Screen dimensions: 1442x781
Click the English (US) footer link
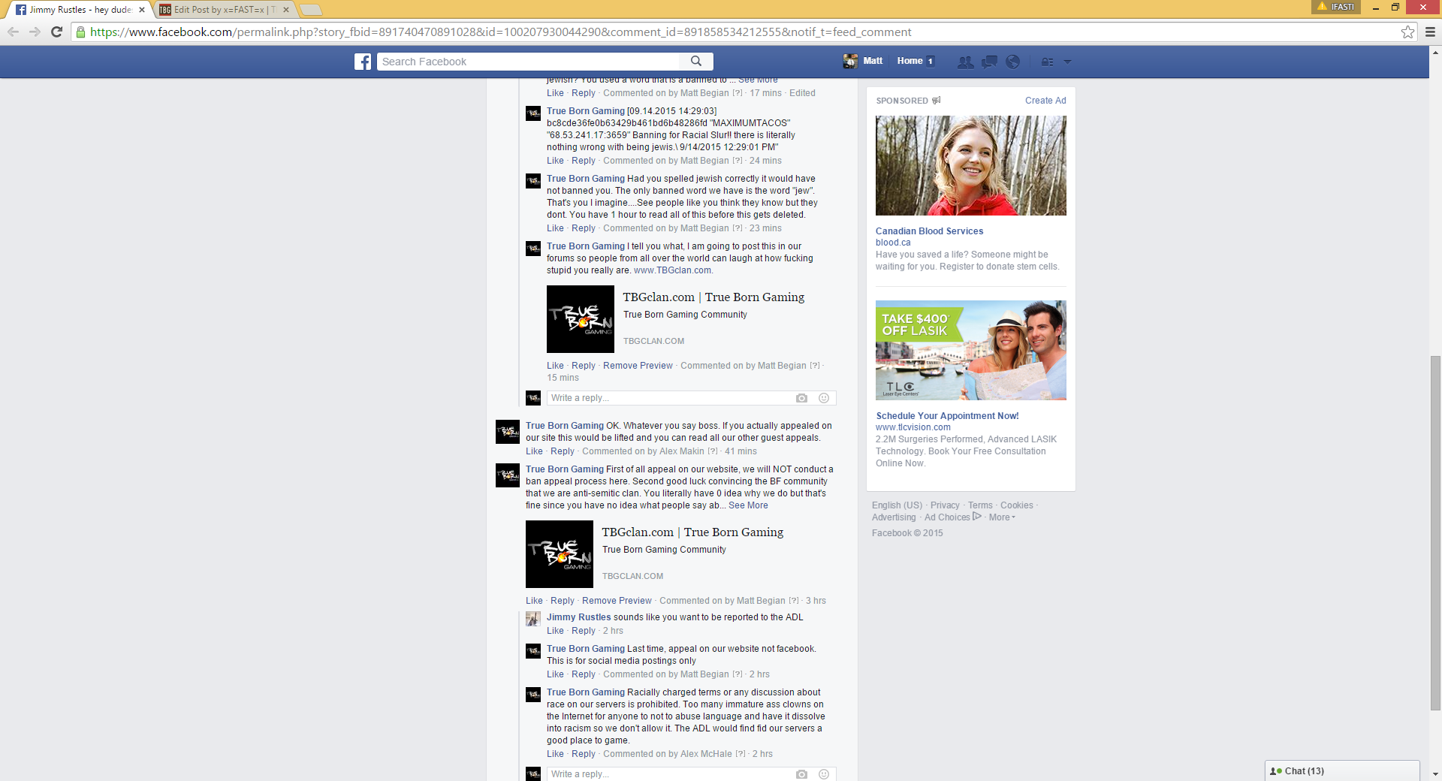point(897,505)
